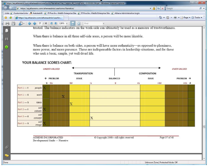Expand the address bar history dropdown

coord(151,8)
